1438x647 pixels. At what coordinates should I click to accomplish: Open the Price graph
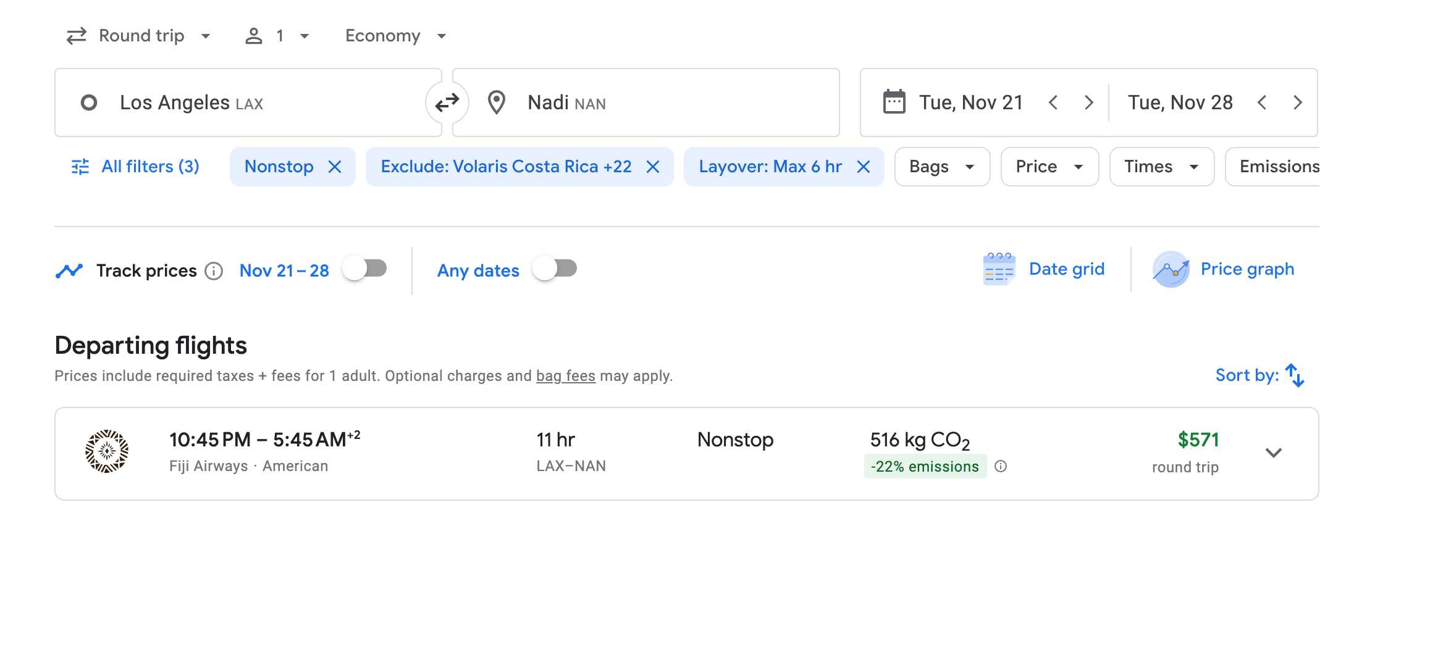click(x=1224, y=270)
